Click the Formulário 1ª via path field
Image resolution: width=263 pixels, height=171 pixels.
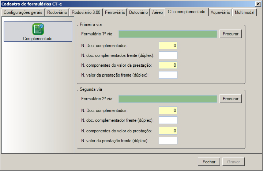(168, 34)
